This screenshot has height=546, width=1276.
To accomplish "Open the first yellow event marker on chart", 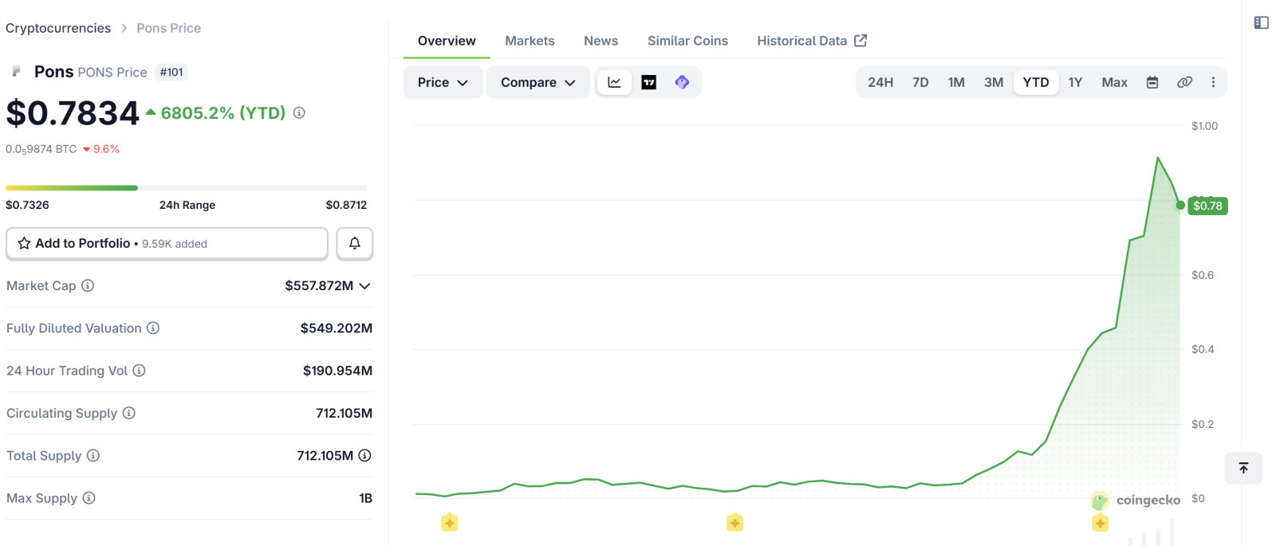I will coord(450,523).
